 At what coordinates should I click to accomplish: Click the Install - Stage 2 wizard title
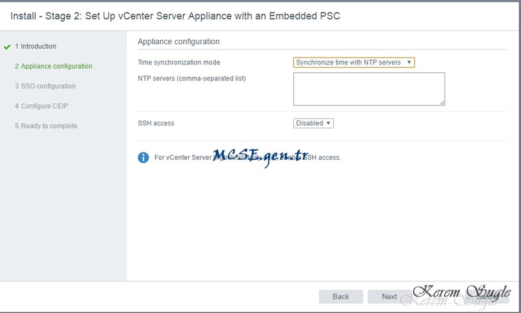(175, 16)
